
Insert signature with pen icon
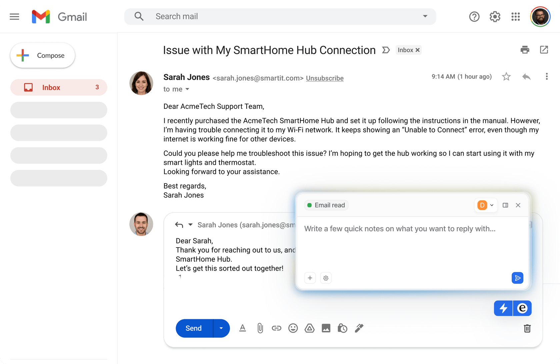click(359, 328)
